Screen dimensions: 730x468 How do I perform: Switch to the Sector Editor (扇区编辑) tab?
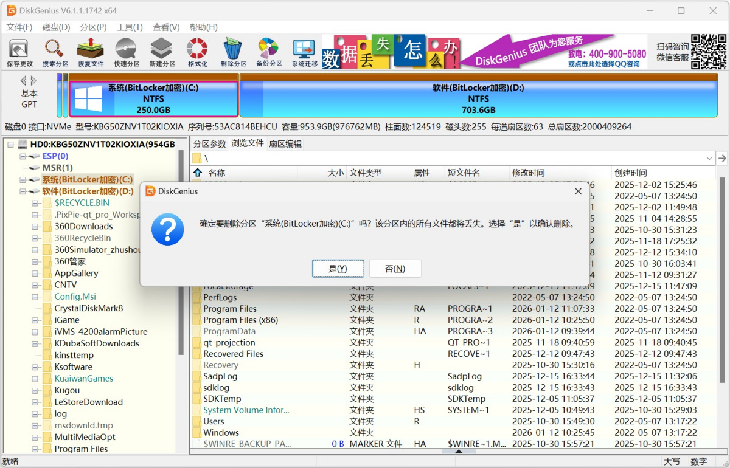tap(285, 144)
